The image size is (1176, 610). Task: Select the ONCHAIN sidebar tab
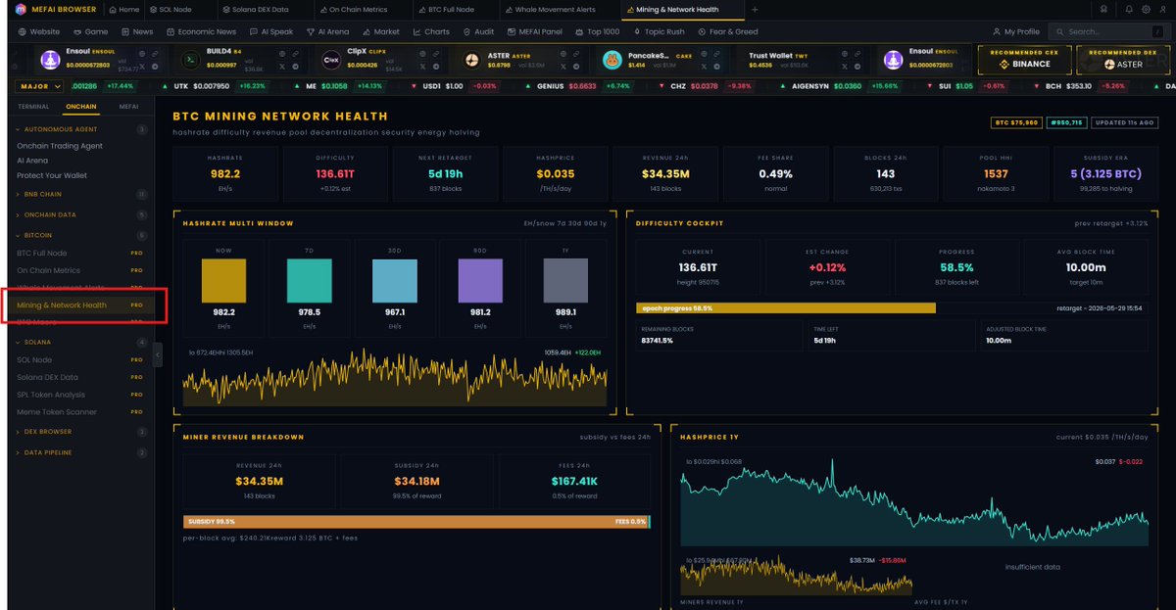[x=81, y=106]
